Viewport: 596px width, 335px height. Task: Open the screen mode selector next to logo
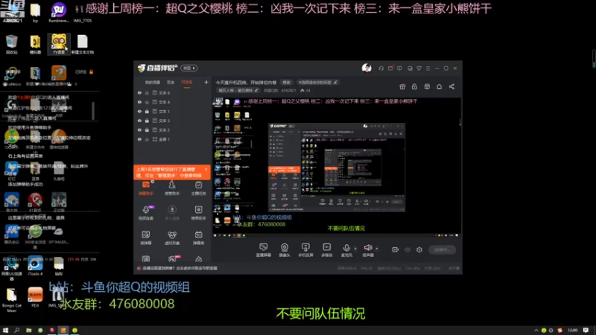[x=189, y=68]
